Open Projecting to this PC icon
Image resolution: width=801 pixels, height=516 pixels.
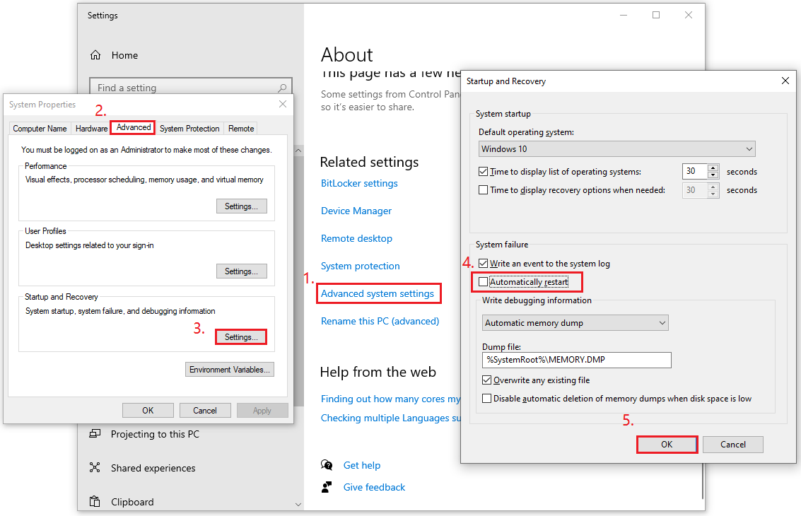95,434
